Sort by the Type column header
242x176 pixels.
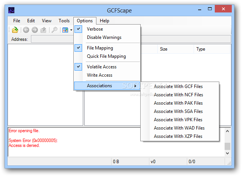(x=212, y=49)
